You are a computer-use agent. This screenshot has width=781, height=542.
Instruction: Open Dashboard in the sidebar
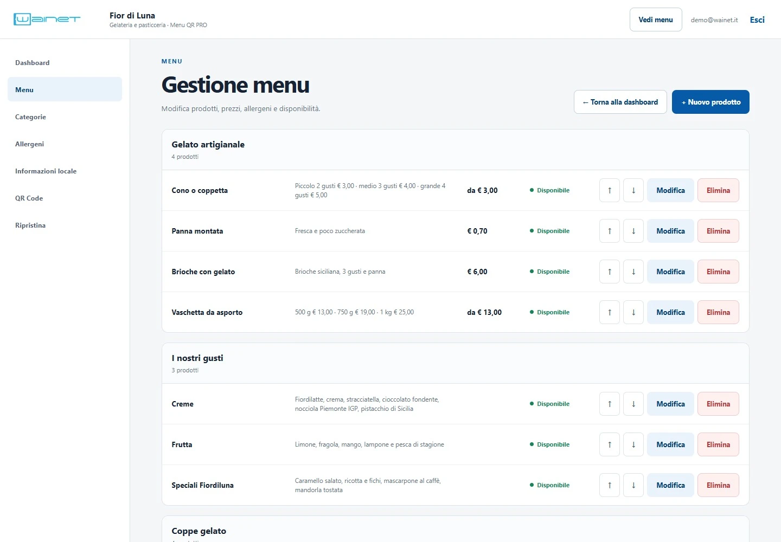pos(65,63)
